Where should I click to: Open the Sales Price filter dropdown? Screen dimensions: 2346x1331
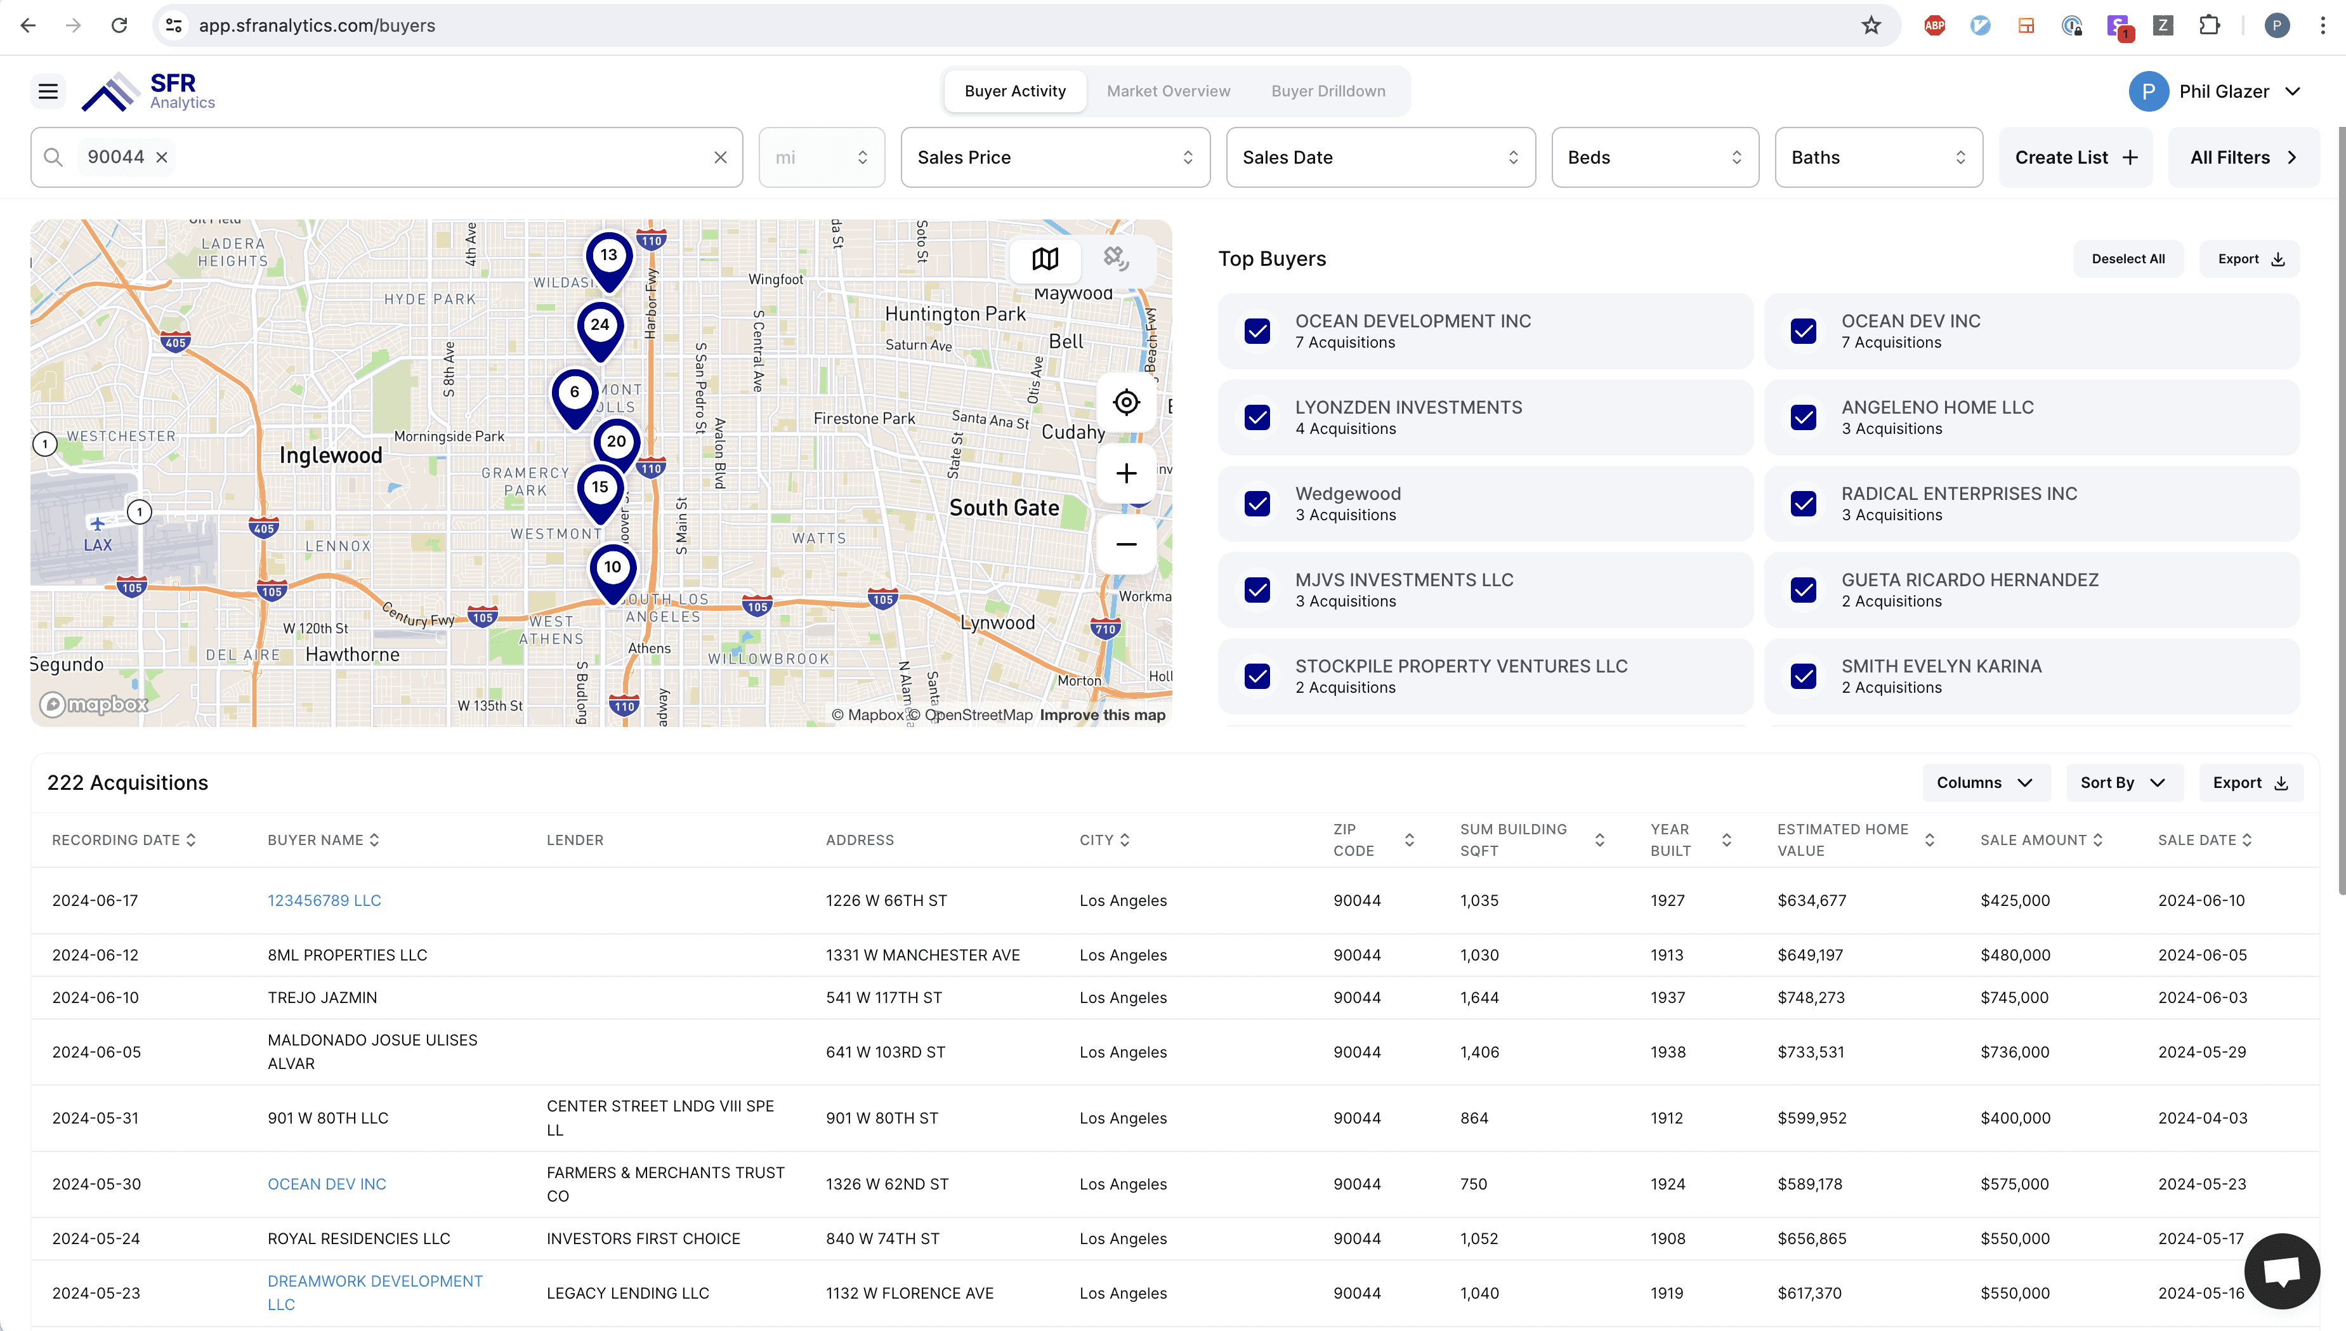1054,156
